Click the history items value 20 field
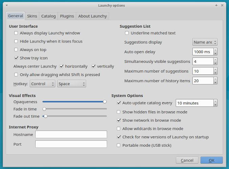Image resolution: width=229 pixels, height=169 pixels. pyautogui.click(x=203, y=81)
